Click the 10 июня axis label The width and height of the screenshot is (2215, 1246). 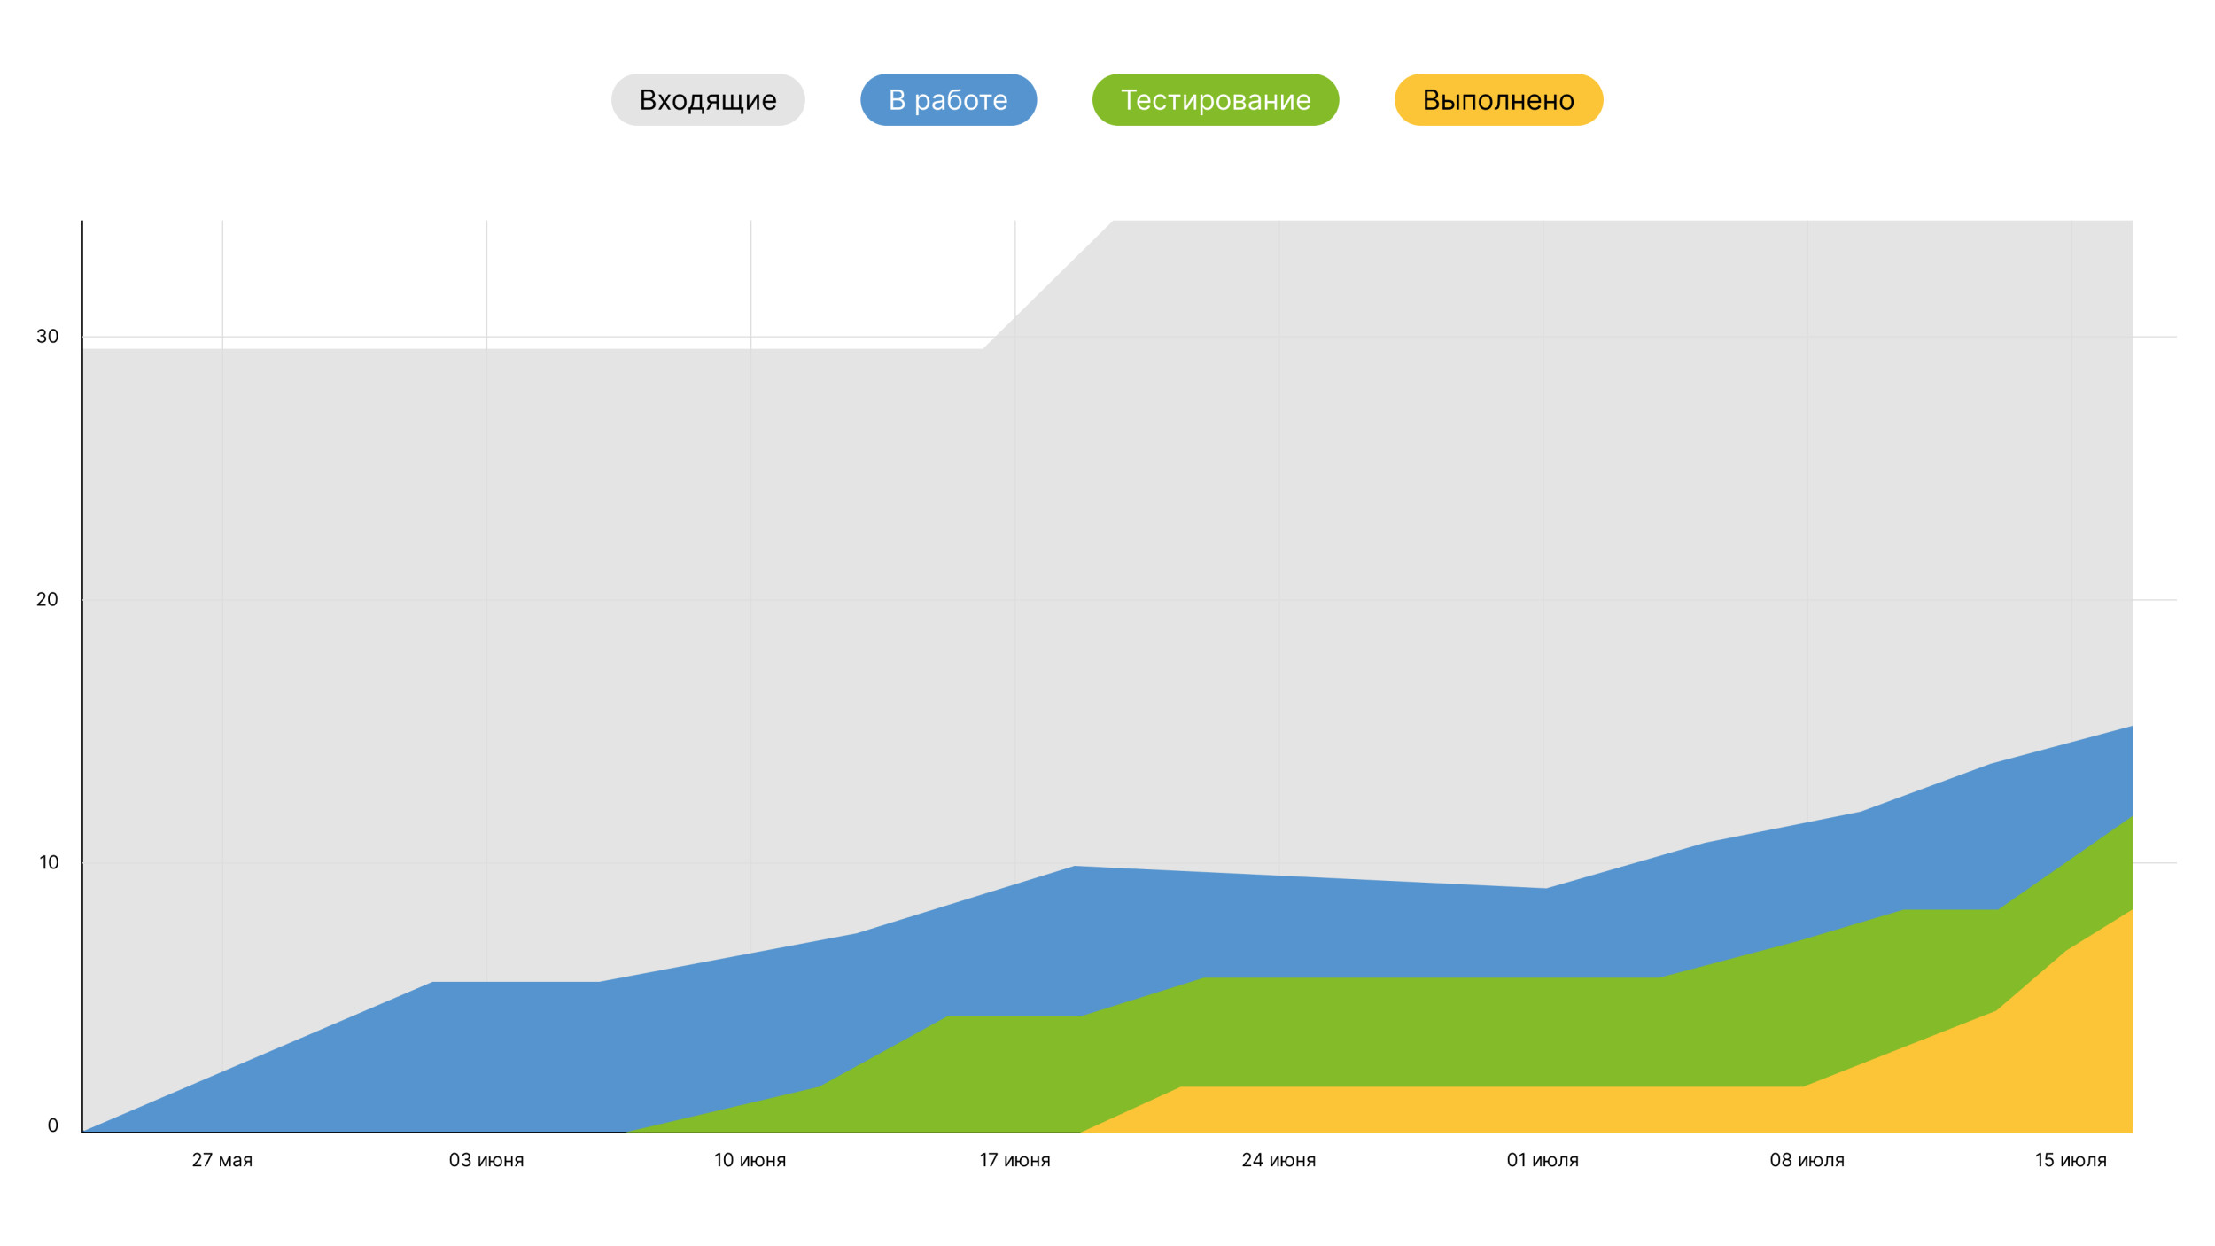click(x=750, y=1161)
